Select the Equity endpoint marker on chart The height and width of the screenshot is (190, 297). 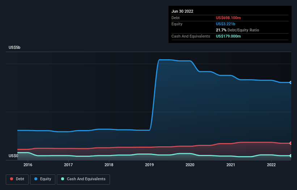[x=291, y=82]
